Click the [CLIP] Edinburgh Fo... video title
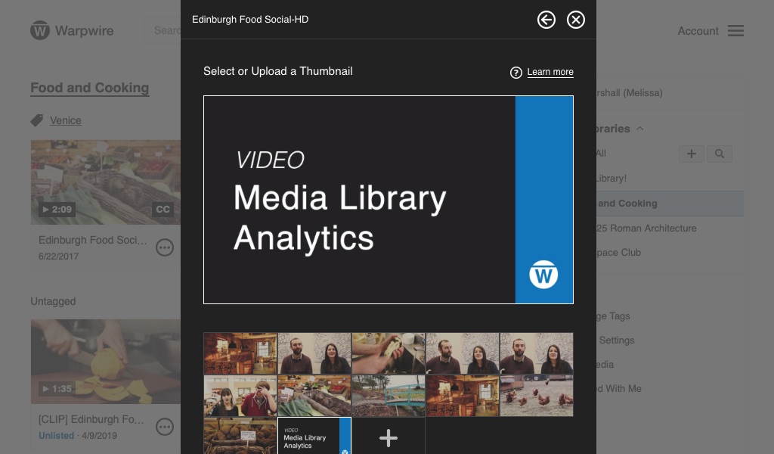774x454 pixels. pos(91,419)
